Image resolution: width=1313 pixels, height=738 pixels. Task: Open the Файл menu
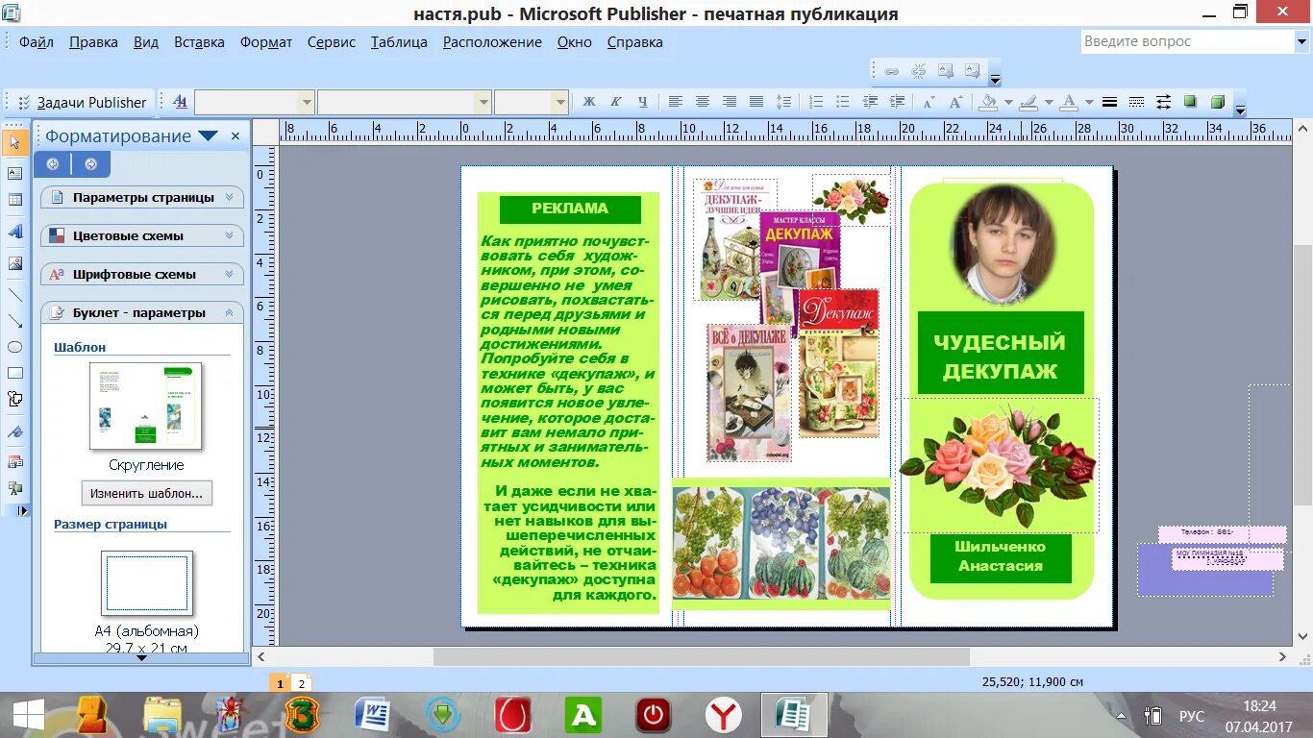click(36, 42)
